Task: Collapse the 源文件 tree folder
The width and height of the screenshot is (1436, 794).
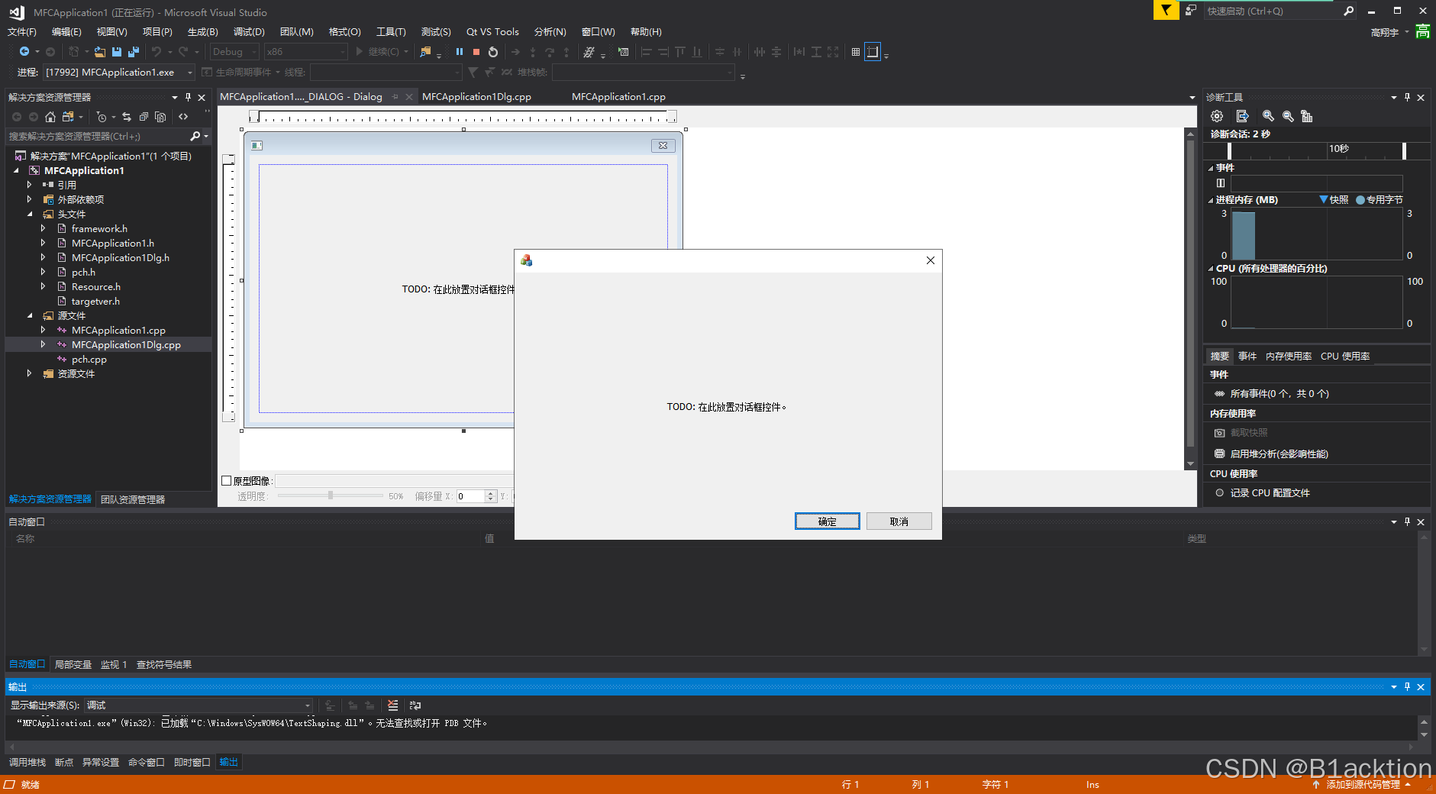Action: (x=30, y=315)
